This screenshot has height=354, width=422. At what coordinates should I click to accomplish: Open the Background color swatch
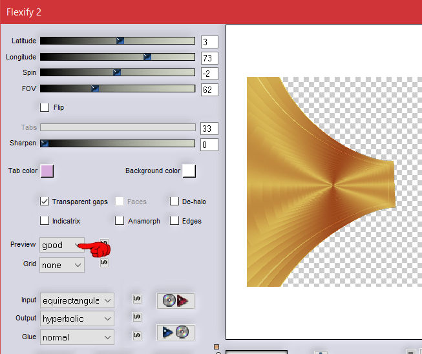tap(189, 171)
